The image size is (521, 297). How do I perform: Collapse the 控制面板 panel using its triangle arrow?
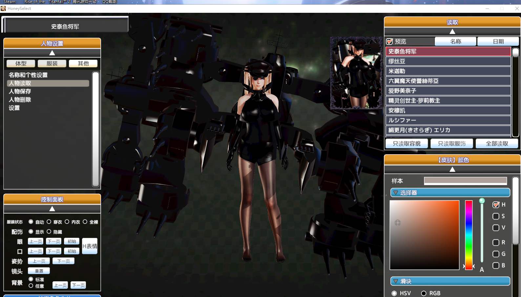coord(52,209)
